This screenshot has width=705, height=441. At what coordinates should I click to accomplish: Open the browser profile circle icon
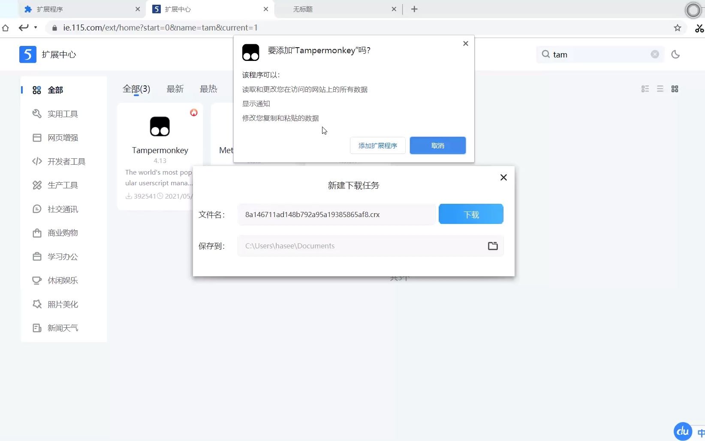(693, 10)
